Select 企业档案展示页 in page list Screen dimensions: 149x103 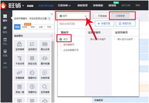tap(71, 50)
